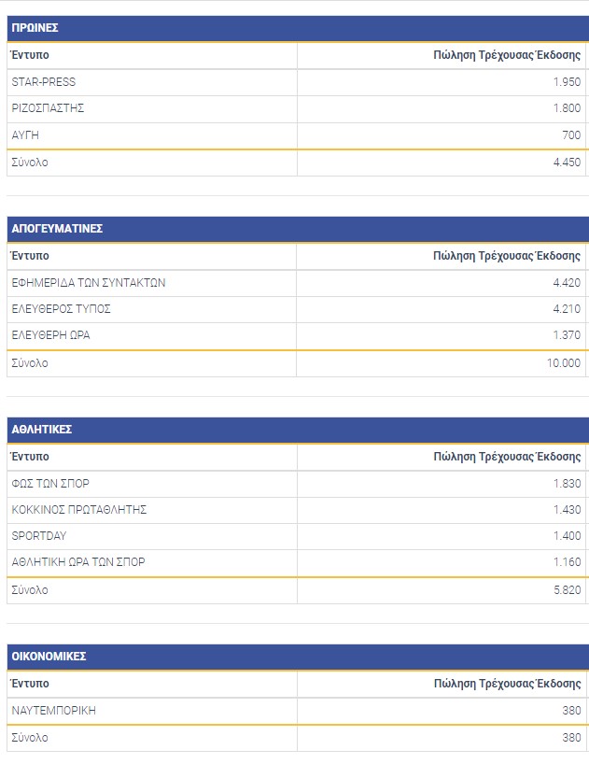Click ΑΘΛΗΤΙΚΗ ΩΡΑ ΤΩΝ ΣΠΟΡ entry
Viewport: 589px width, 764px height.
(78, 562)
